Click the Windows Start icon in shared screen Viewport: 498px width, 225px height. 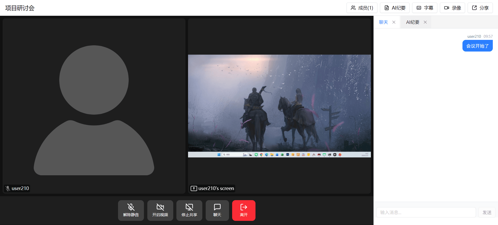(219, 155)
